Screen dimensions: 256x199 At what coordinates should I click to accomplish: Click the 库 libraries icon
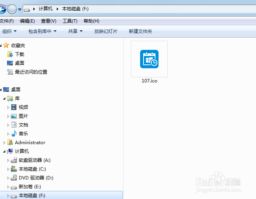coord(10,99)
